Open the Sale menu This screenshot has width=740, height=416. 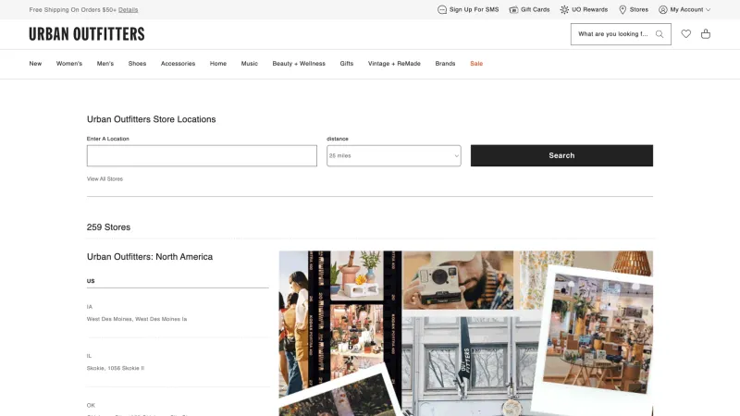tap(476, 63)
